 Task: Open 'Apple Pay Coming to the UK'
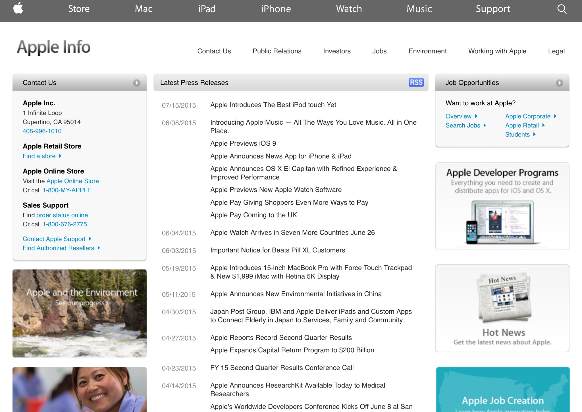[253, 215]
